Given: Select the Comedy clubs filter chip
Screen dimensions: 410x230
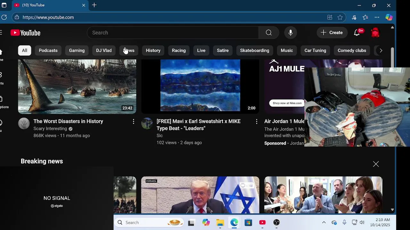Looking at the screenshot, I should pyautogui.click(x=352, y=50).
